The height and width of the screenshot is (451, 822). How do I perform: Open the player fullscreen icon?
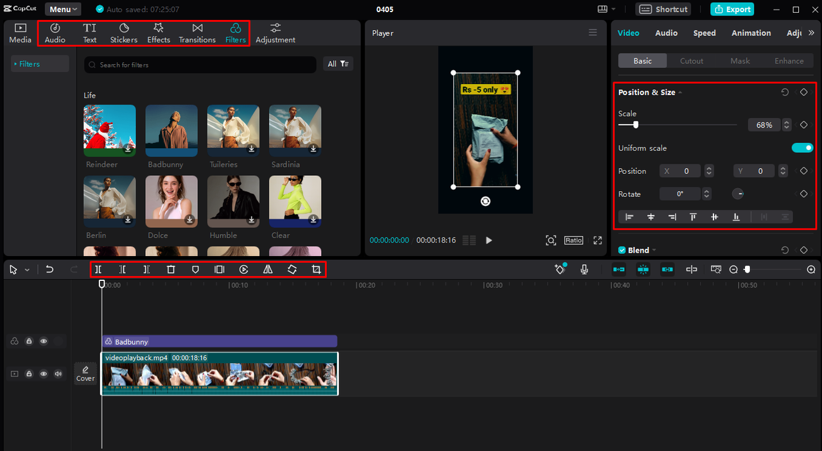click(598, 240)
